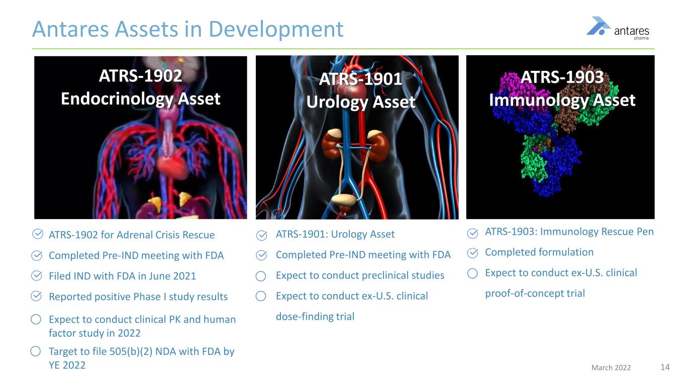Toggle the empty circle beside Target to file 505(b)(2) NDA

36,352
